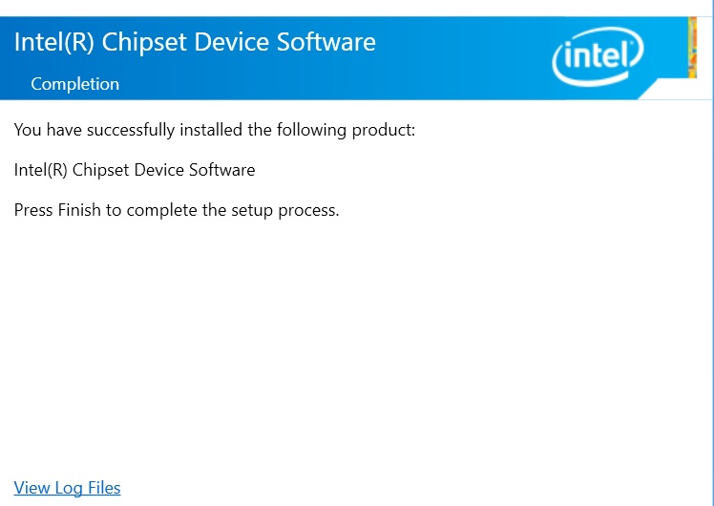Click the word "Finish" in the instruction text
Viewport: 714px width, 506px height.
point(79,210)
